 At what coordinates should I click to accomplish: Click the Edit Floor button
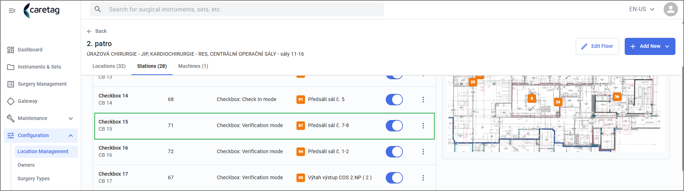(597, 46)
